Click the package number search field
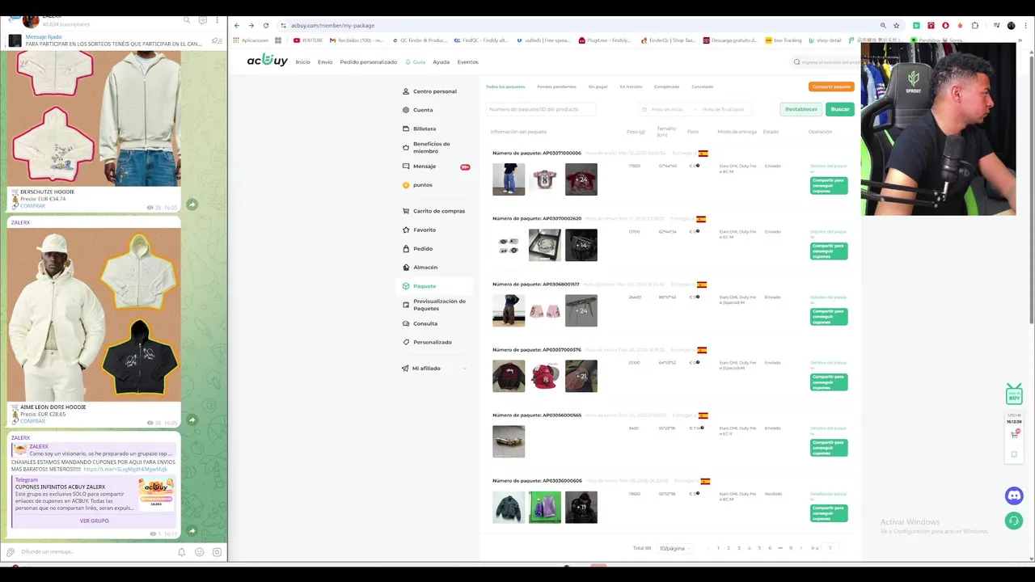 [x=541, y=109]
